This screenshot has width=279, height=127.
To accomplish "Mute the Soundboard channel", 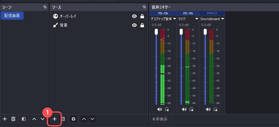I will coord(208,109).
